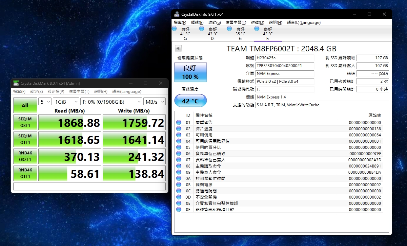Screen dimensions: 407x246
Task: Open 編輯(E) menu in CrystalDiskInfo
Action: [x=197, y=23]
